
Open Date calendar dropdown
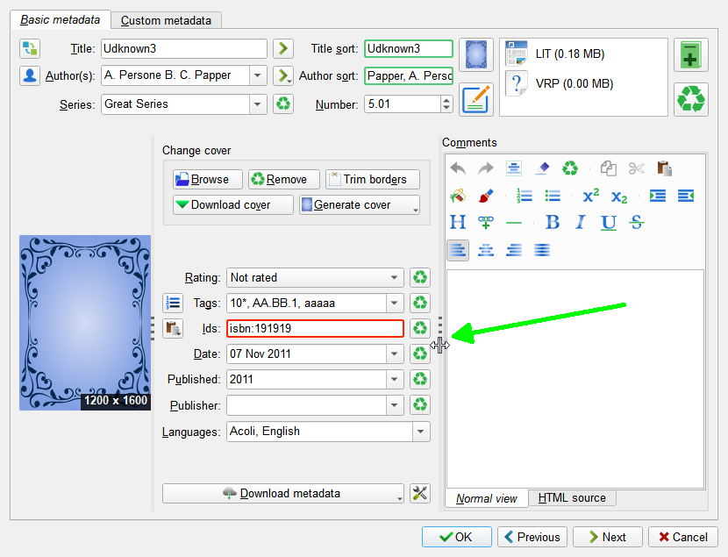(394, 354)
